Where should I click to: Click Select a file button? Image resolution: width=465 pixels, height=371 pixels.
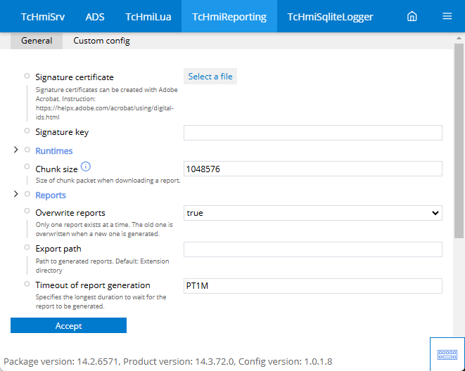coord(210,77)
